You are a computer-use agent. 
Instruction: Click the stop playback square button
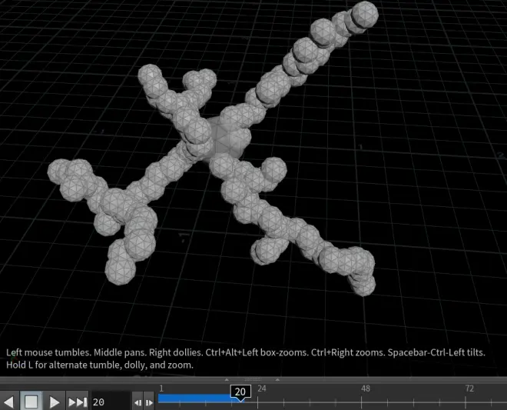click(x=31, y=402)
